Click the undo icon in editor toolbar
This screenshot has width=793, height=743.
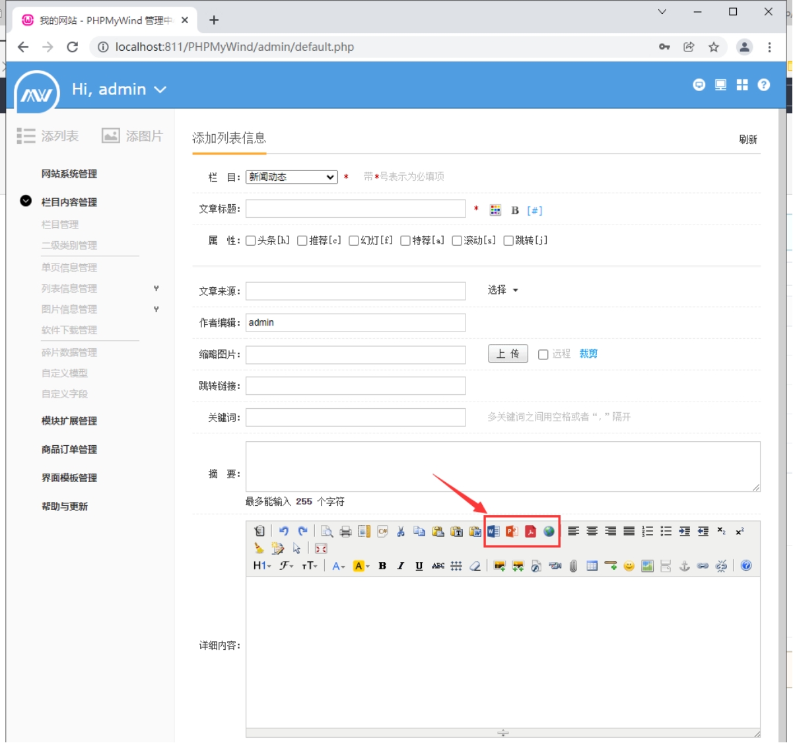click(x=284, y=532)
